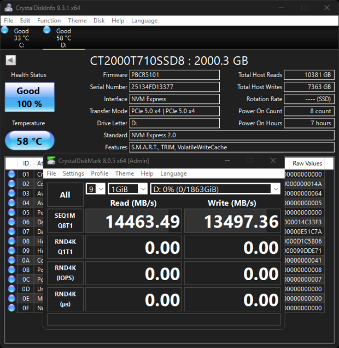Run the RND4K (μs) test
This screenshot has width=339, height=348.
pyautogui.click(x=65, y=299)
